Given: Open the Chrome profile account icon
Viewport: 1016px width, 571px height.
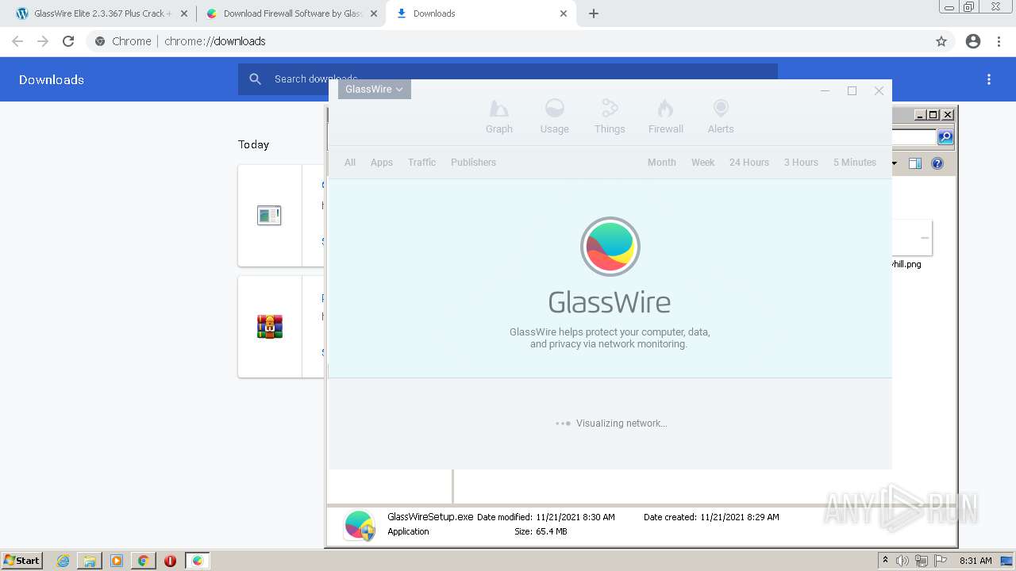Looking at the screenshot, I should (x=973, y=41).
